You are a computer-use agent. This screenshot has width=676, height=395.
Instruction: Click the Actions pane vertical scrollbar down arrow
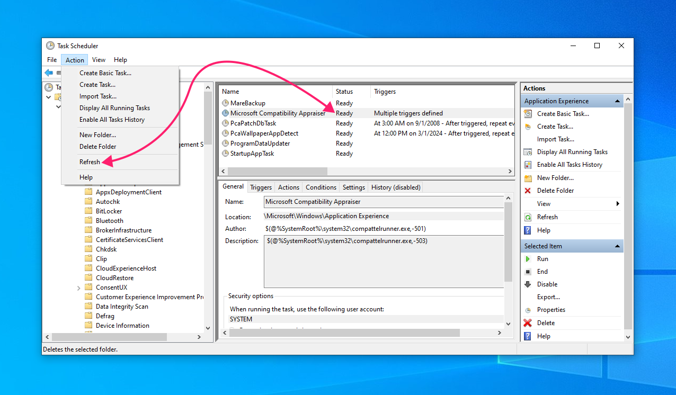(x=628, y=337)
